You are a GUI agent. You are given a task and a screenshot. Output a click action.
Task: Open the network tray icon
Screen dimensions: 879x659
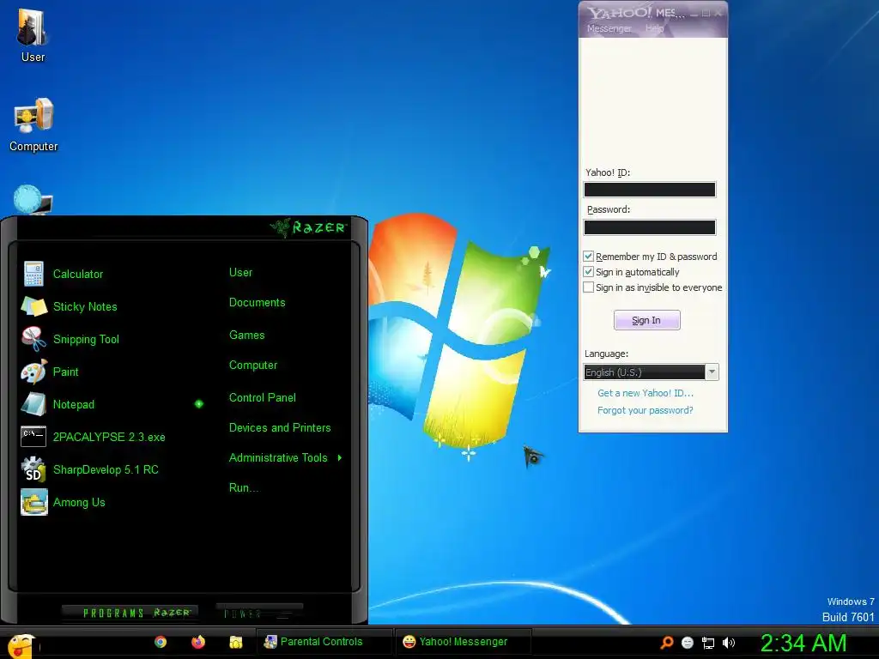click(708, 643)
